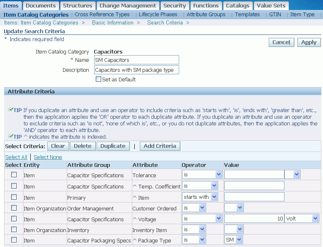
Task: Open the Security tab
Action: tap(175, 5)
